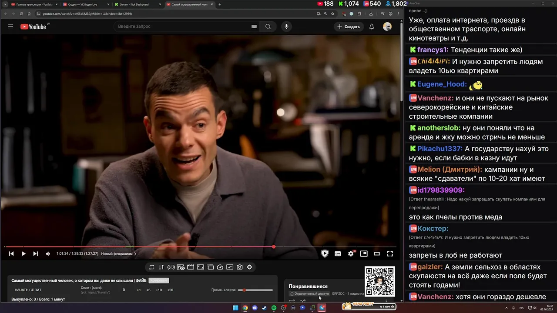Click the clapperboard icon in the enhancer toolbar

(191, 267)
